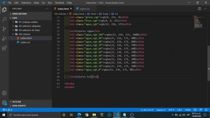This screenshot has width=210, height=118.
Task: Click the Windows search box
Action: tap(34, 115)
